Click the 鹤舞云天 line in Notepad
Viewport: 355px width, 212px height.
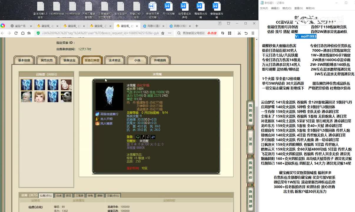[306, 149]
